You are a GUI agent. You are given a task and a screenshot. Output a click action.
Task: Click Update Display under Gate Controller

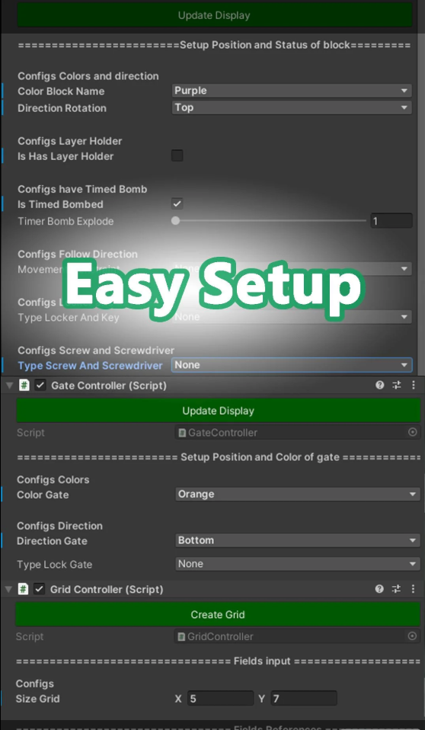219,411
